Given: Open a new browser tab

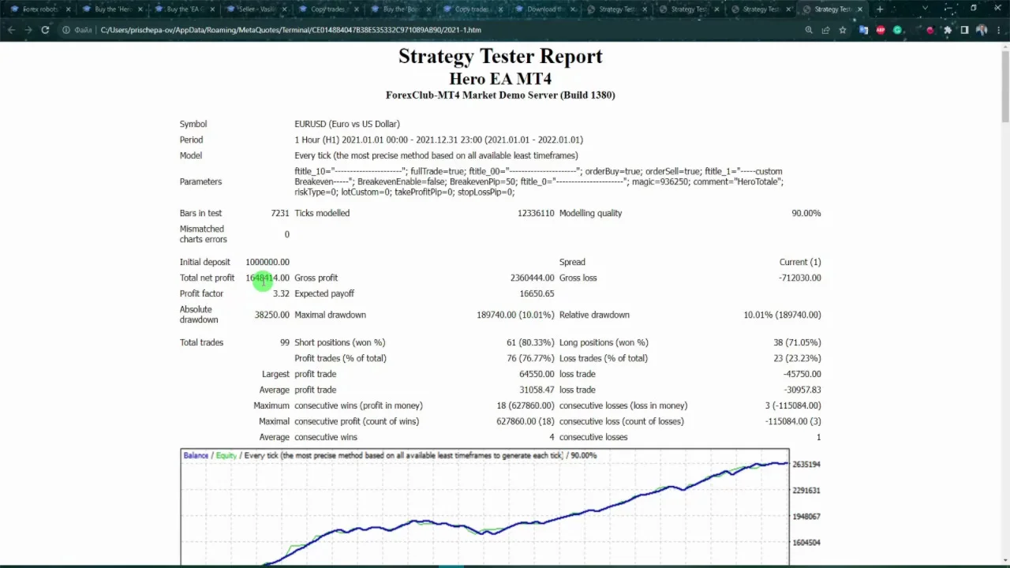Looking at the screenshot, I should 880,9.
